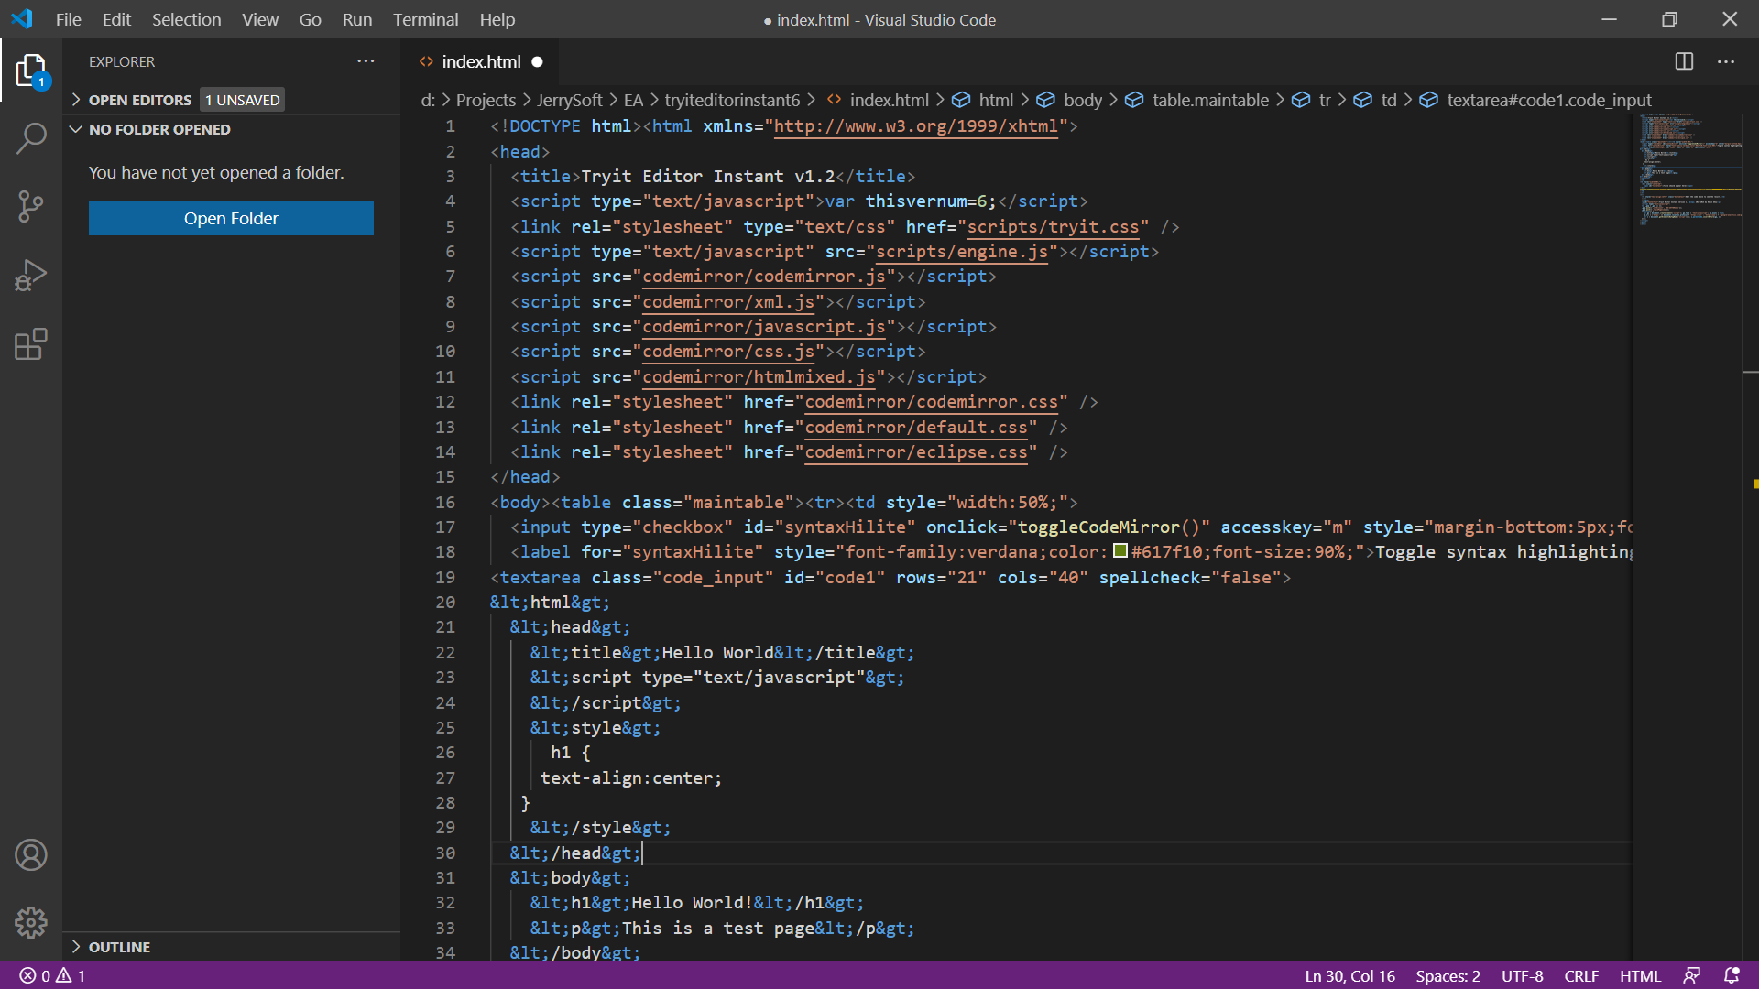Open the Help menu
This screenshot has height=989, width=1759.
click(497, 19)
